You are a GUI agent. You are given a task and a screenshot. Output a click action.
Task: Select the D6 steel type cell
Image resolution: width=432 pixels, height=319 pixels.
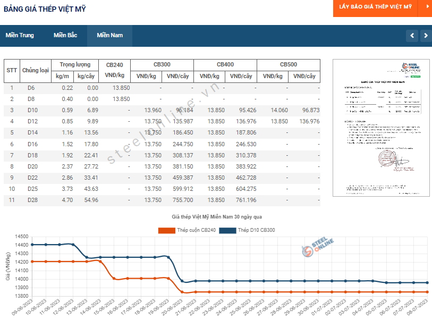point(31,88)
